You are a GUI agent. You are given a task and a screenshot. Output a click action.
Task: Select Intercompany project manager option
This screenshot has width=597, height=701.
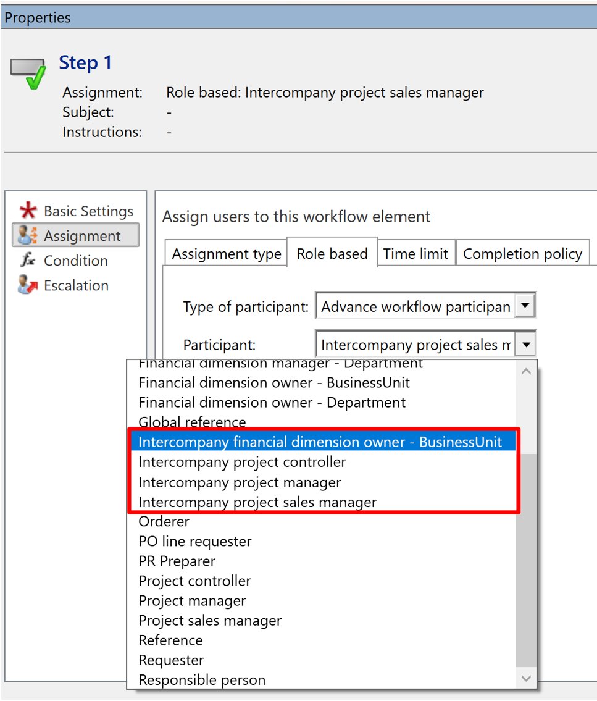pos(240,482)
